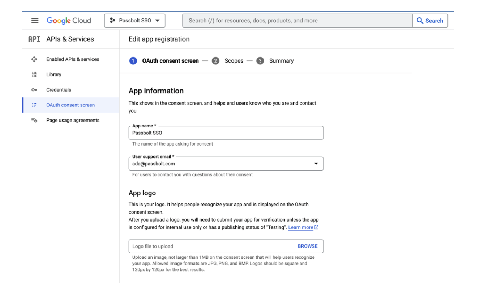Open the hamburger navigation menu

(35, 21)
